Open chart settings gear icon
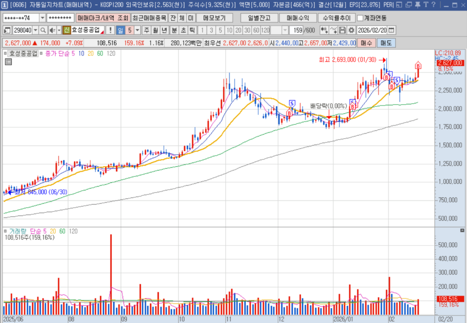This screenshot has height=323, width=467. coord(351,30)
